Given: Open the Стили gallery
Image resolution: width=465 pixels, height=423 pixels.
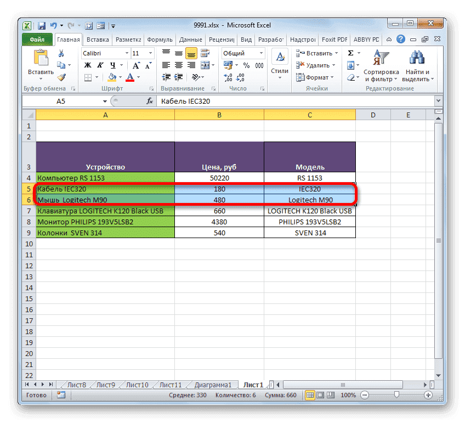Looking at the screenshot, I should click(279, 60).
